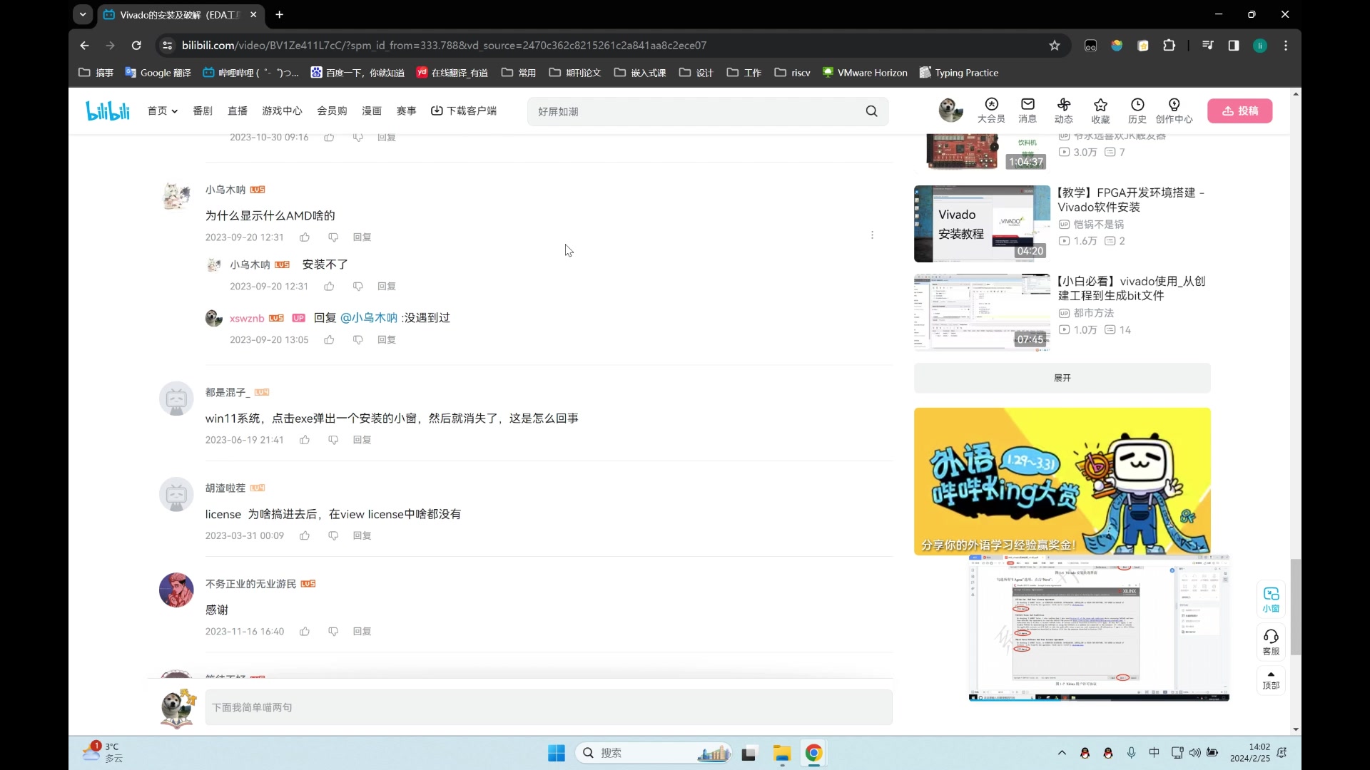Viewport: 1370px width, 770px height.
Task: Reload the page
Action: click(136, 46)
